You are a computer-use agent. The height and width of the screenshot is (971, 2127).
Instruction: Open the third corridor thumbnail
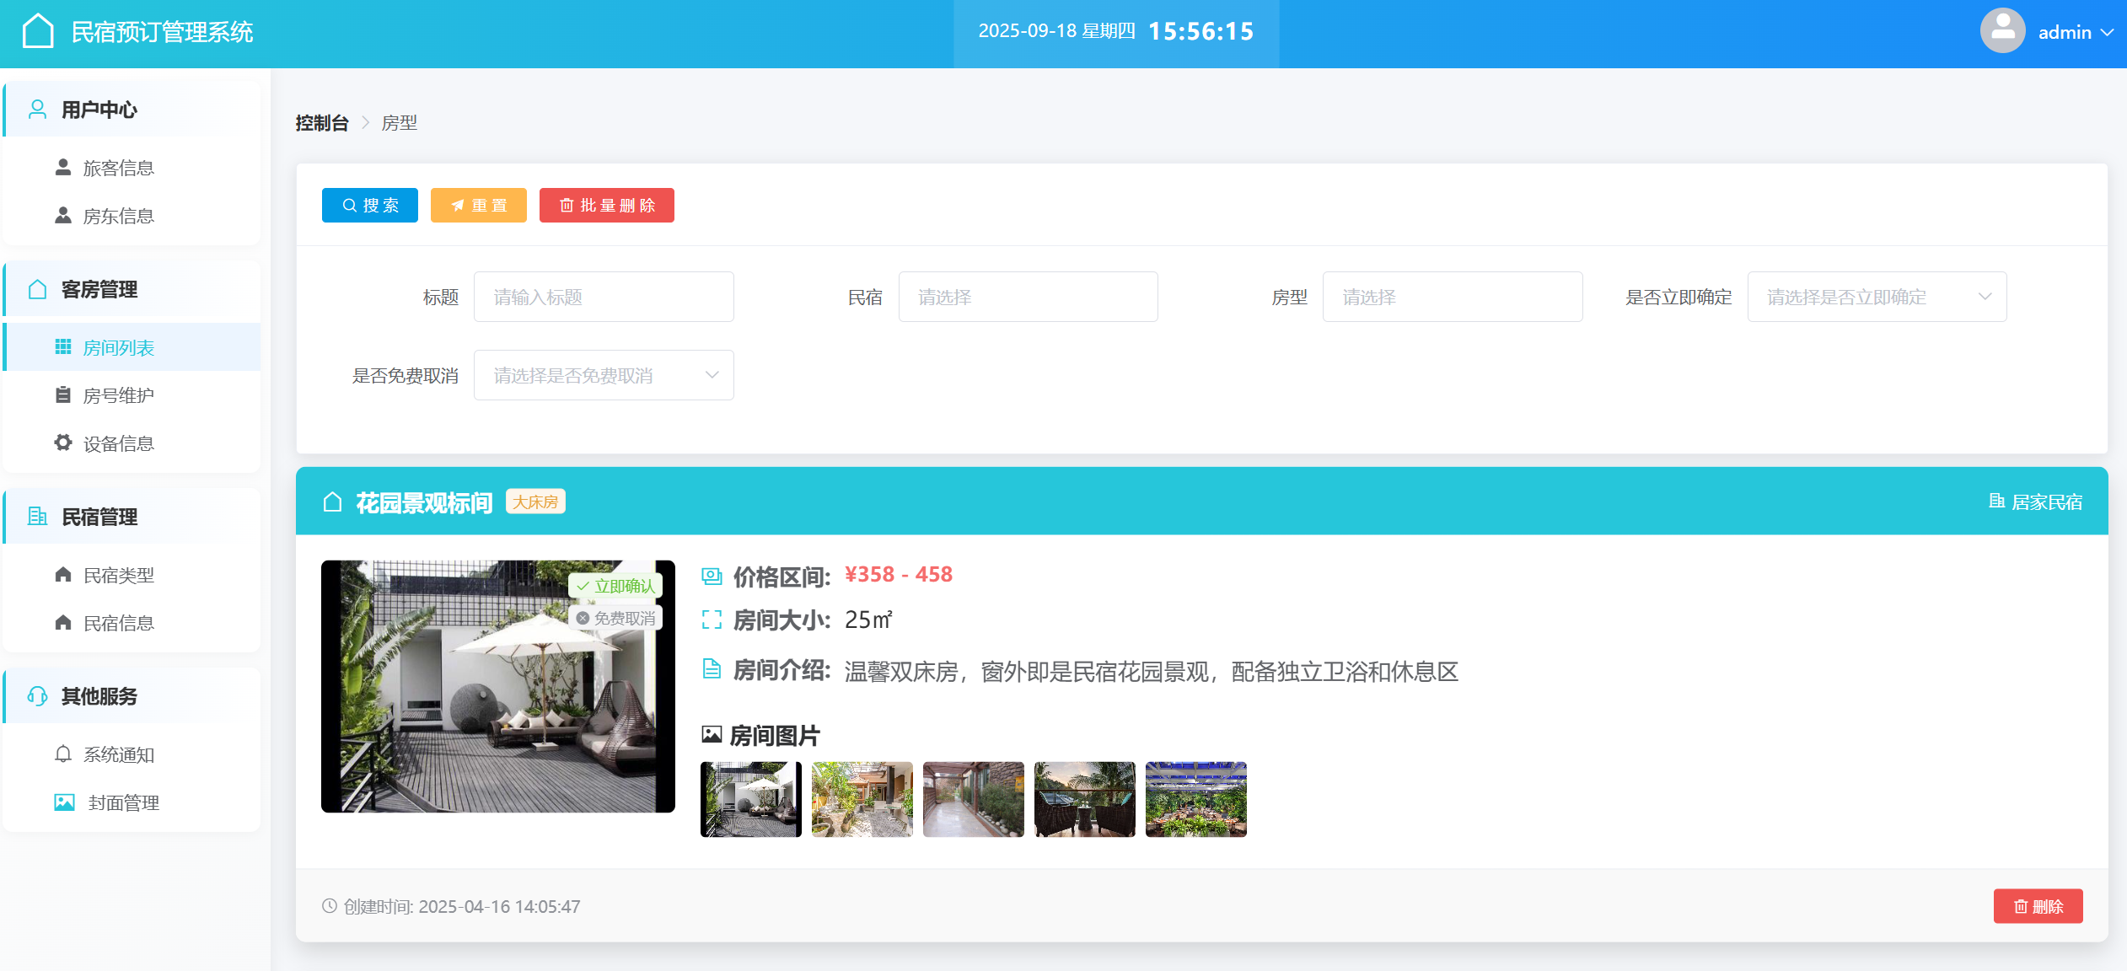[x=974, y=799]
